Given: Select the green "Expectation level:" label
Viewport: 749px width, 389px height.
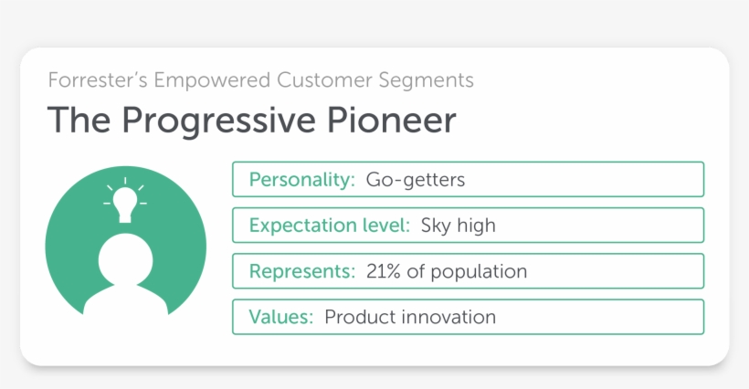Looking at the screenshot, I should pyautogui.click(x=330, y=226).
